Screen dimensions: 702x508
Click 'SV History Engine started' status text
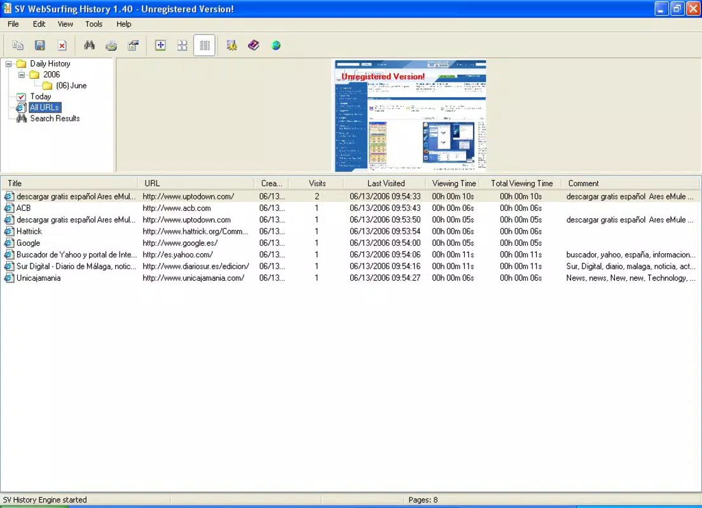pos(45,500)
